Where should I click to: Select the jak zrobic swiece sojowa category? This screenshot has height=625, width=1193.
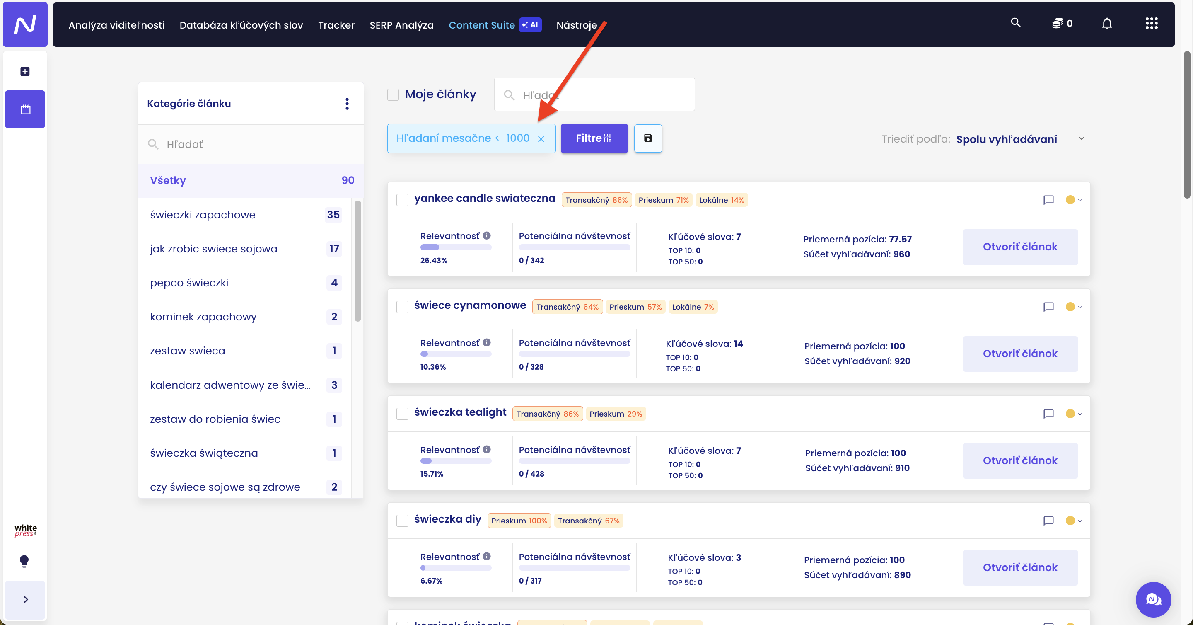(x=245, y=249)
